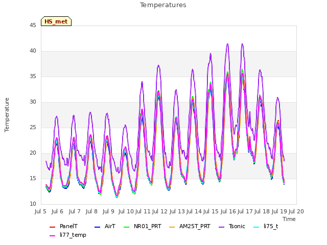This screenshot has height=245, width=327.
Task: Toggle li77_temp series in the legend
Action: point(68,235)
